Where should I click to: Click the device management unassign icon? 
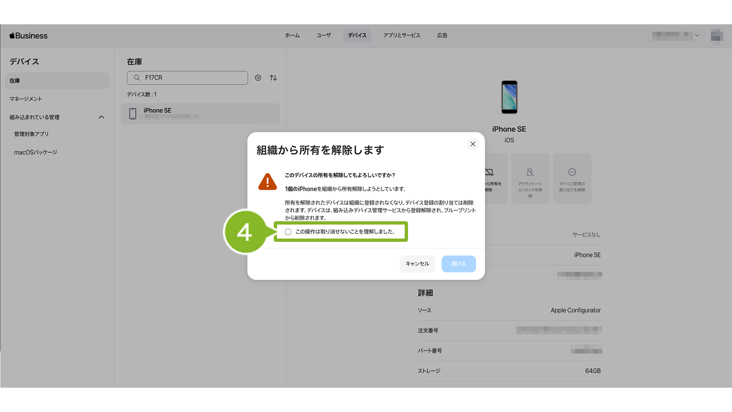(572, 172)
